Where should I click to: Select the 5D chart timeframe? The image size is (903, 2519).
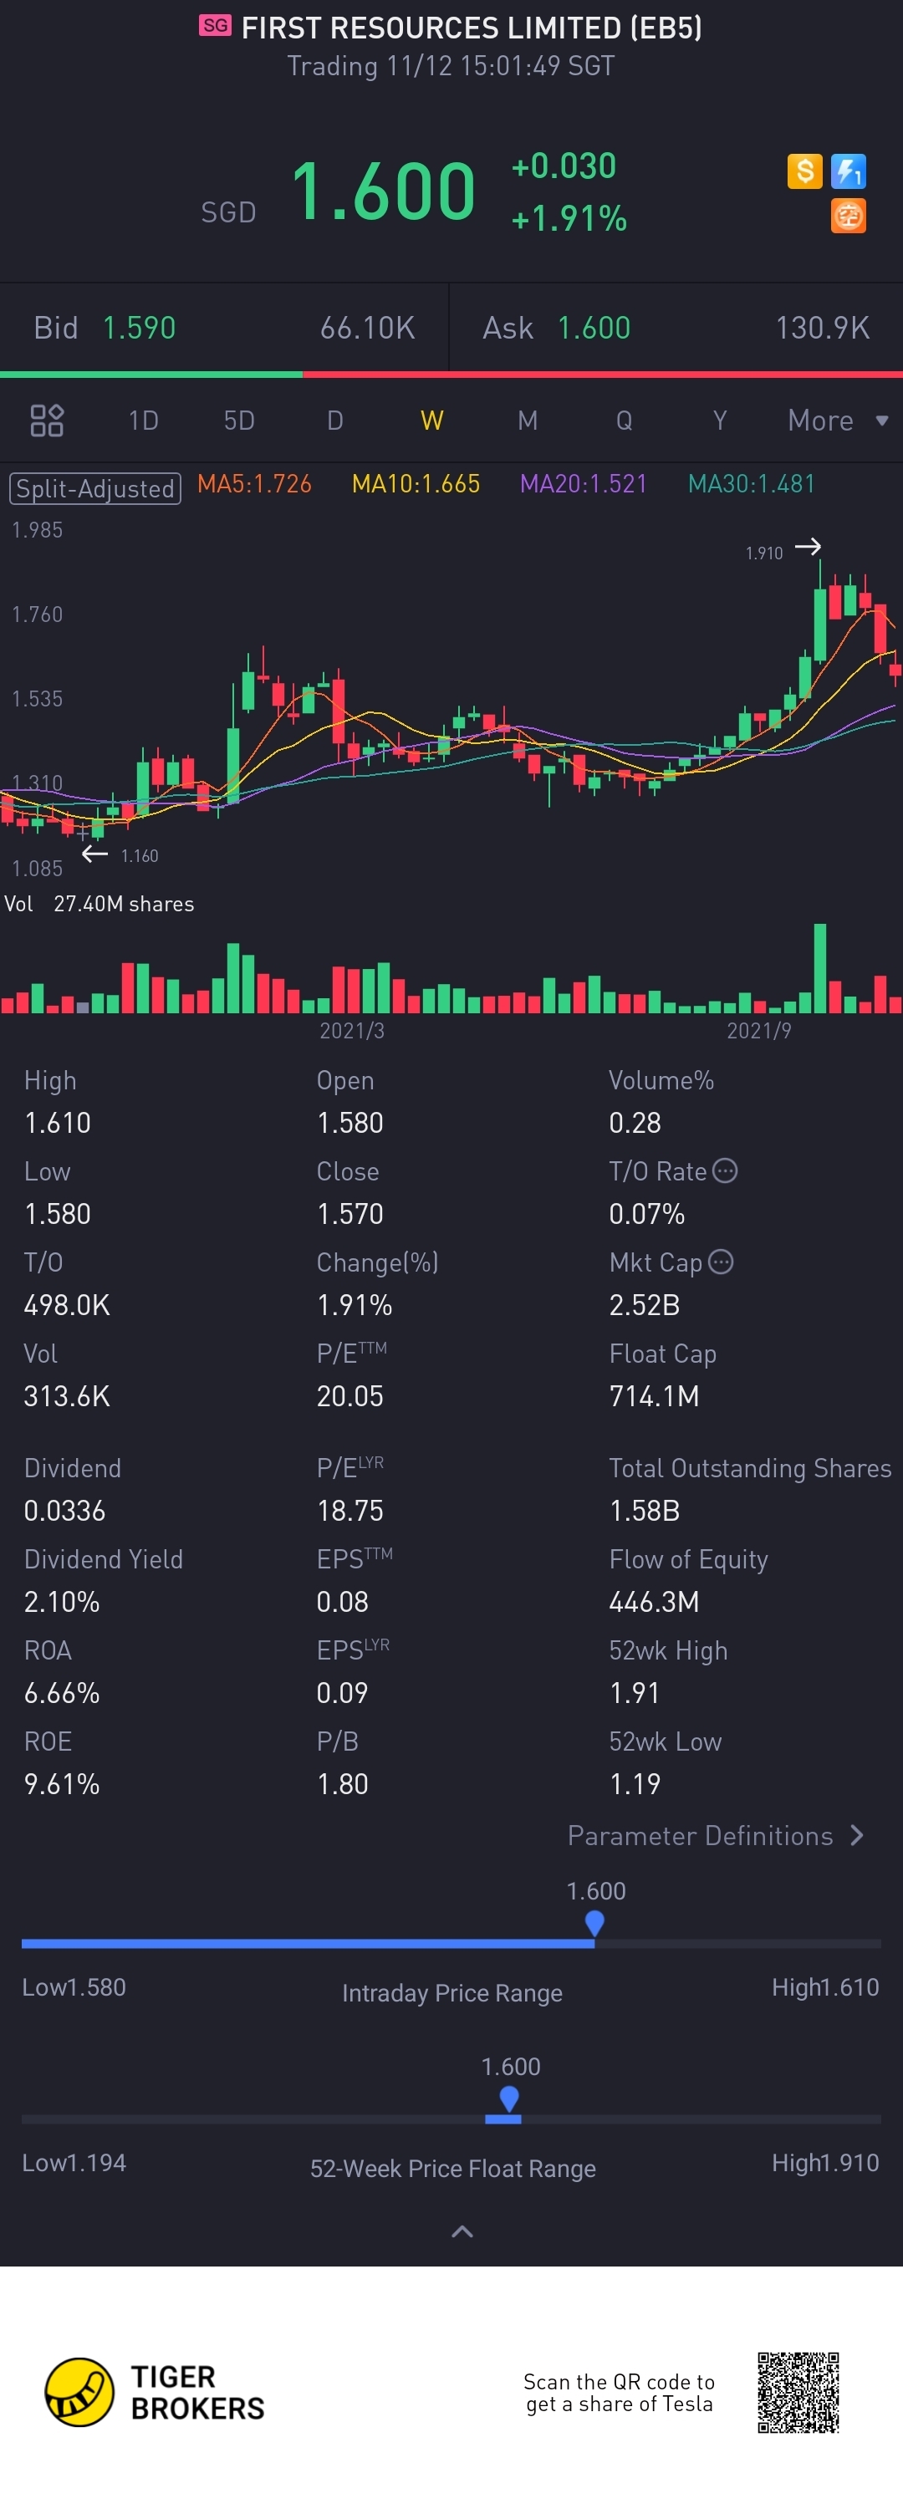[x=239, y=421]
